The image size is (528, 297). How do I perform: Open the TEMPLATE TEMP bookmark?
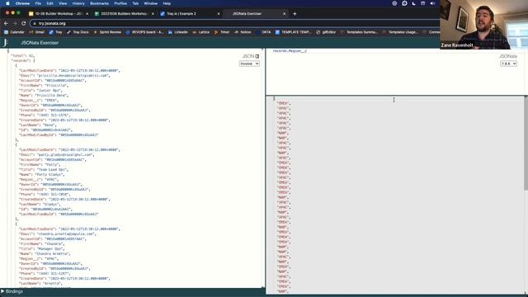point(293,32)
